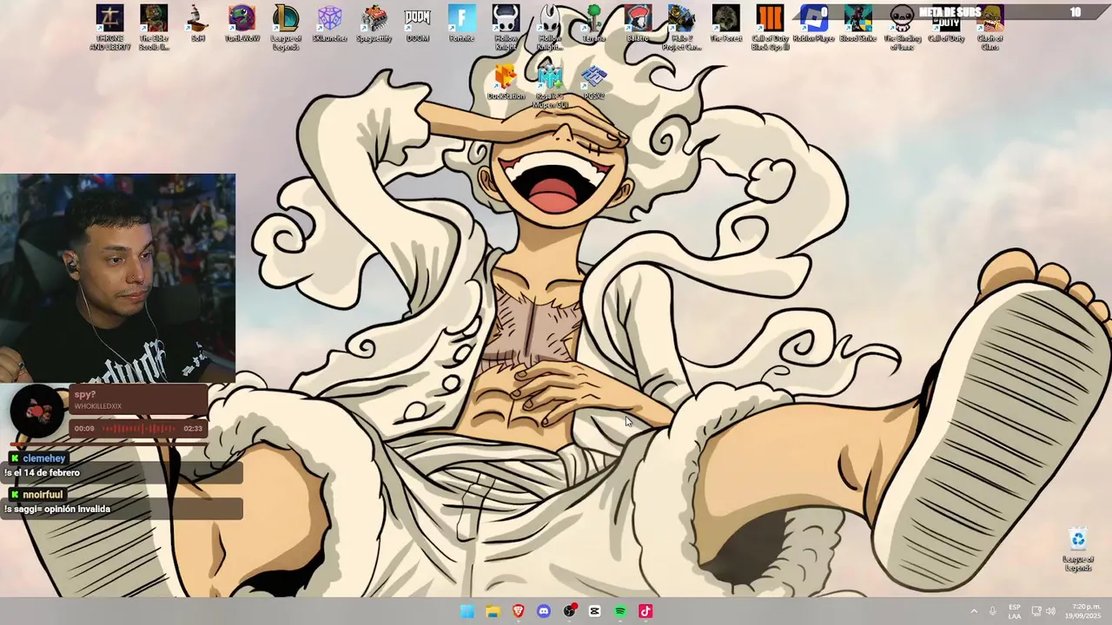Click username nnoirfuul in chat overlay
Image resolution: width=1112 pixels, height=625 pixels.
pos(43,495)
